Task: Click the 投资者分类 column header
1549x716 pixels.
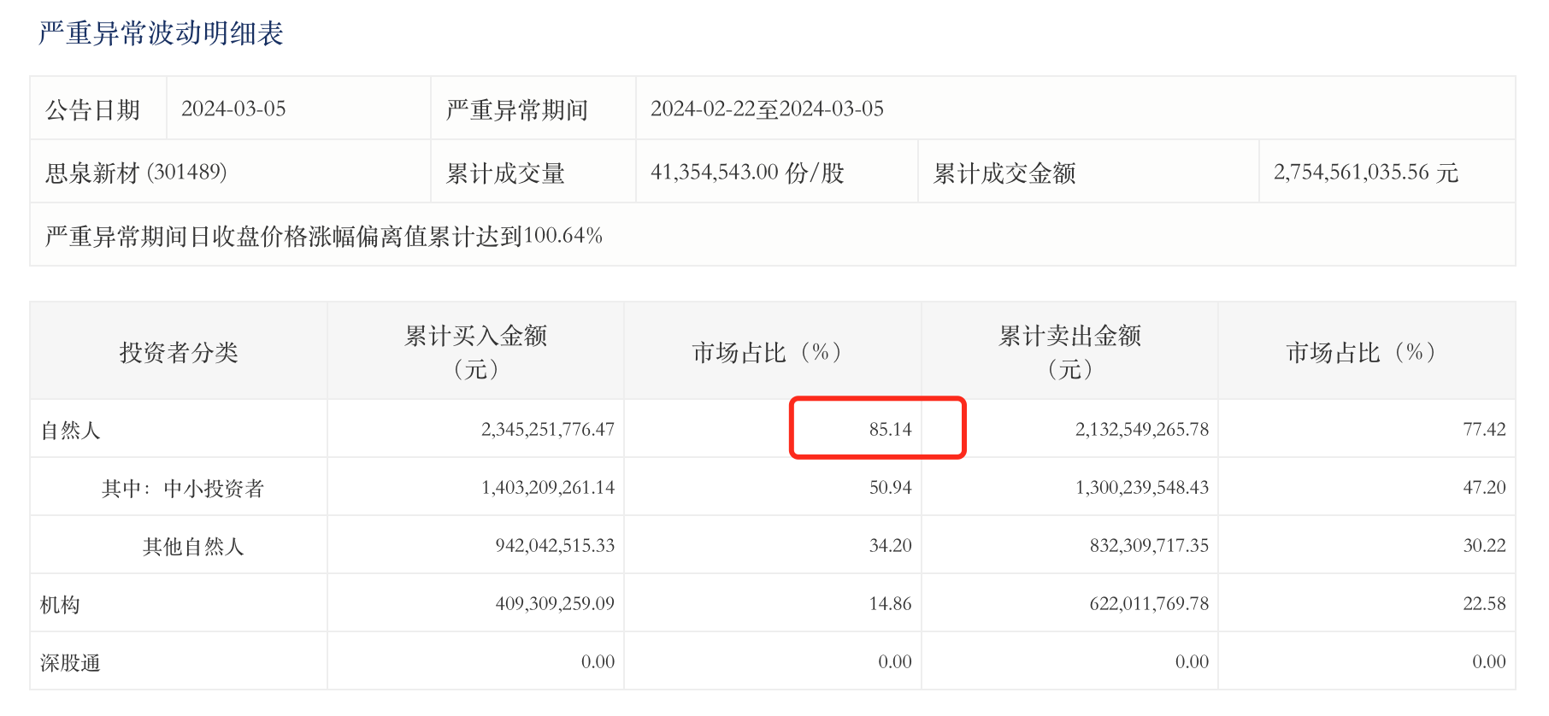Action: coord(179,352)
